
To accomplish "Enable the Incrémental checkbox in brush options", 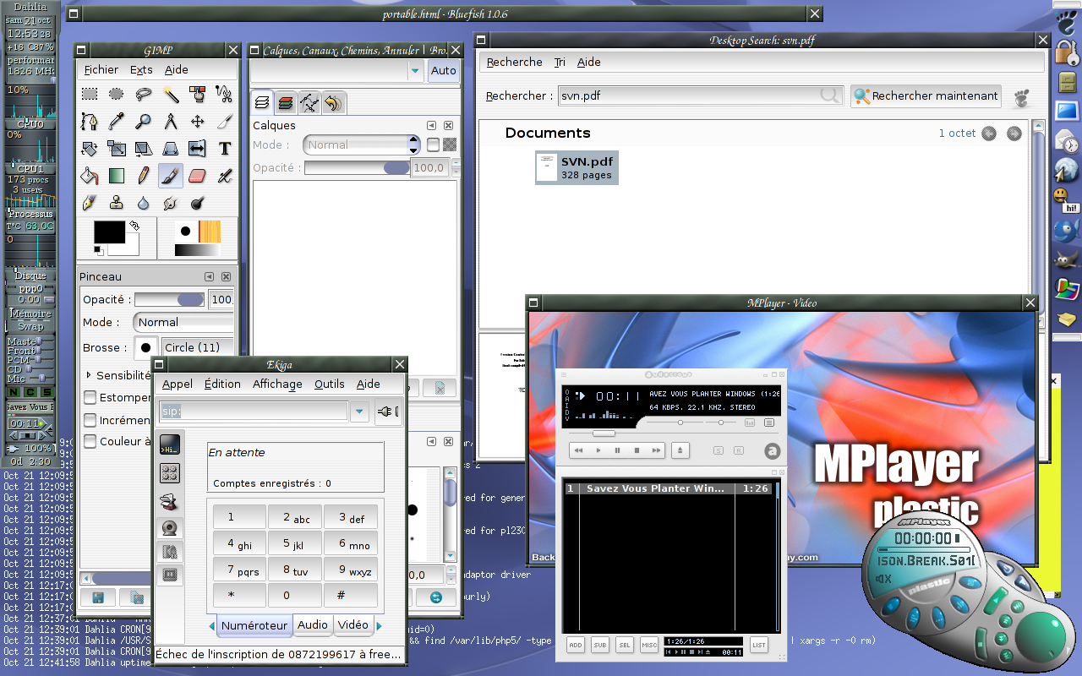I will click(90, 420).
